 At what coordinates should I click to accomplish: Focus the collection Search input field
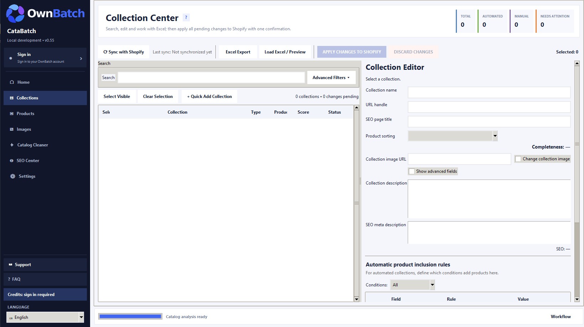211,78
